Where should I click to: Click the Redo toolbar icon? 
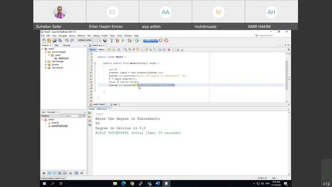[x=72, y=41]
